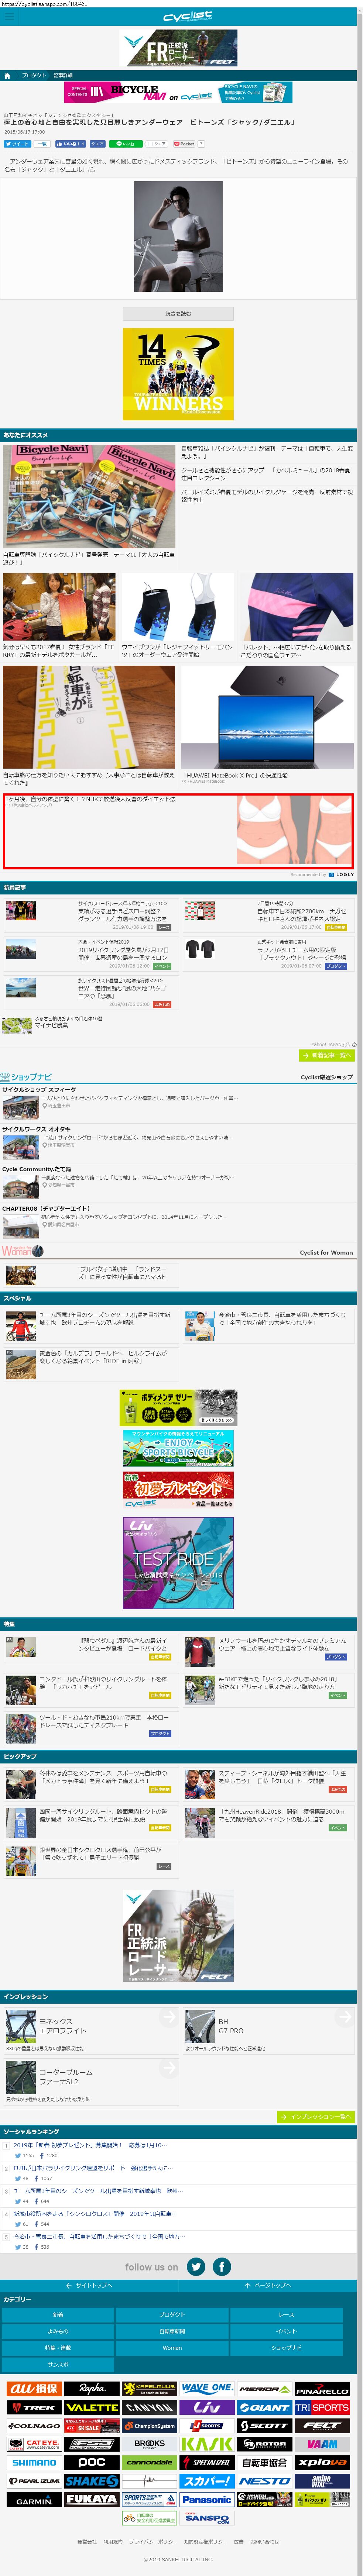Viewport: 363px width, 2576px height.
Task: Share article with the Tweet button
Action: coord(17,144)
